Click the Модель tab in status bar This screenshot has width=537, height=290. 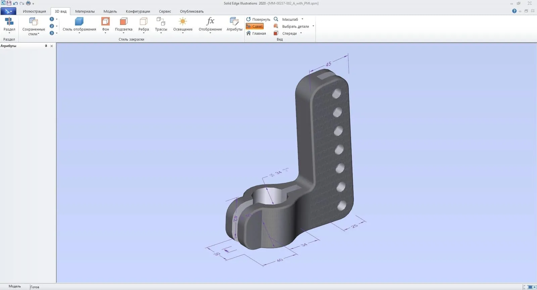15,286
